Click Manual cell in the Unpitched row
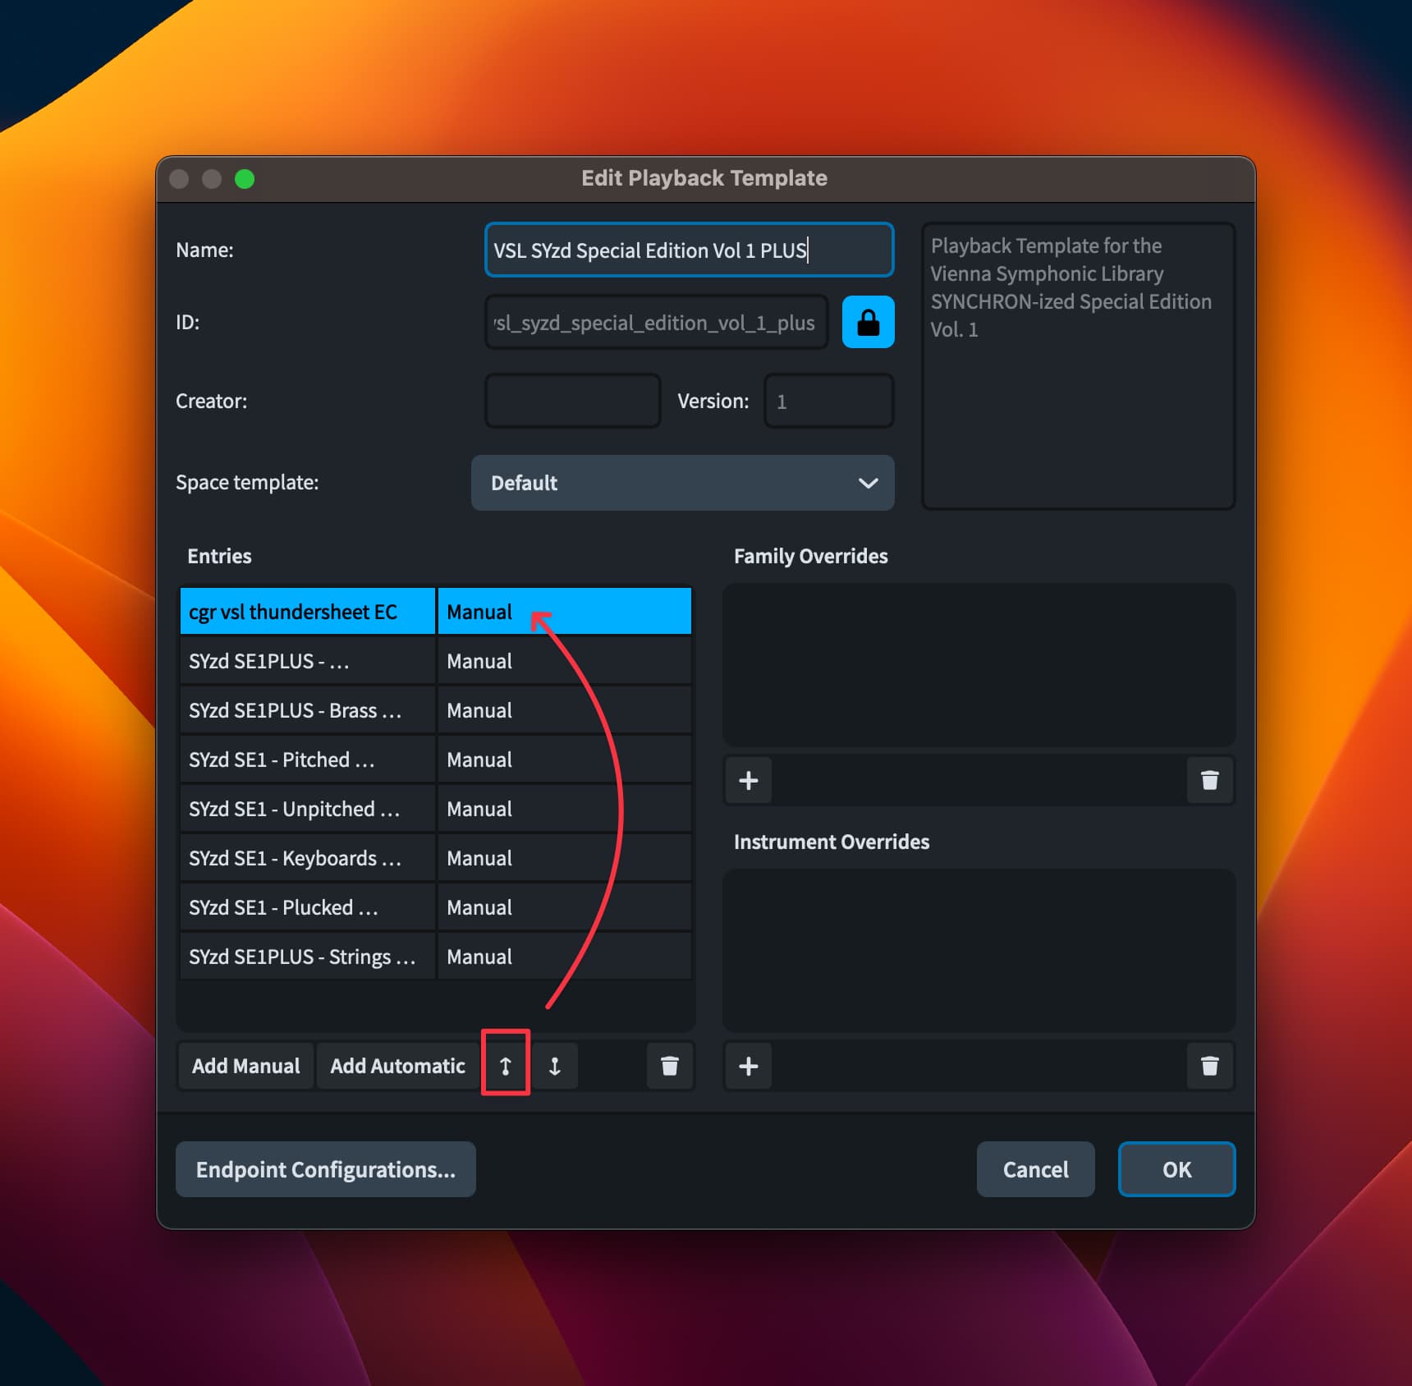Image resolution: width=1412 pixels, height=1386 pixels. tap(565, 809)
